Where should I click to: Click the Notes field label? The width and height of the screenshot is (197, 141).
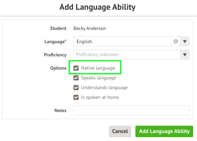point(60,110)
